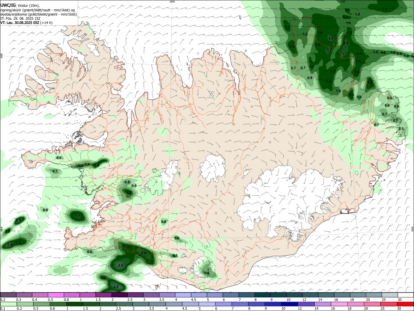The width and height of the screenshot is (414, 311).
Task: Pick the pale green 0.1 swatch in the lower legend row
Action: (x=8, y=304)
